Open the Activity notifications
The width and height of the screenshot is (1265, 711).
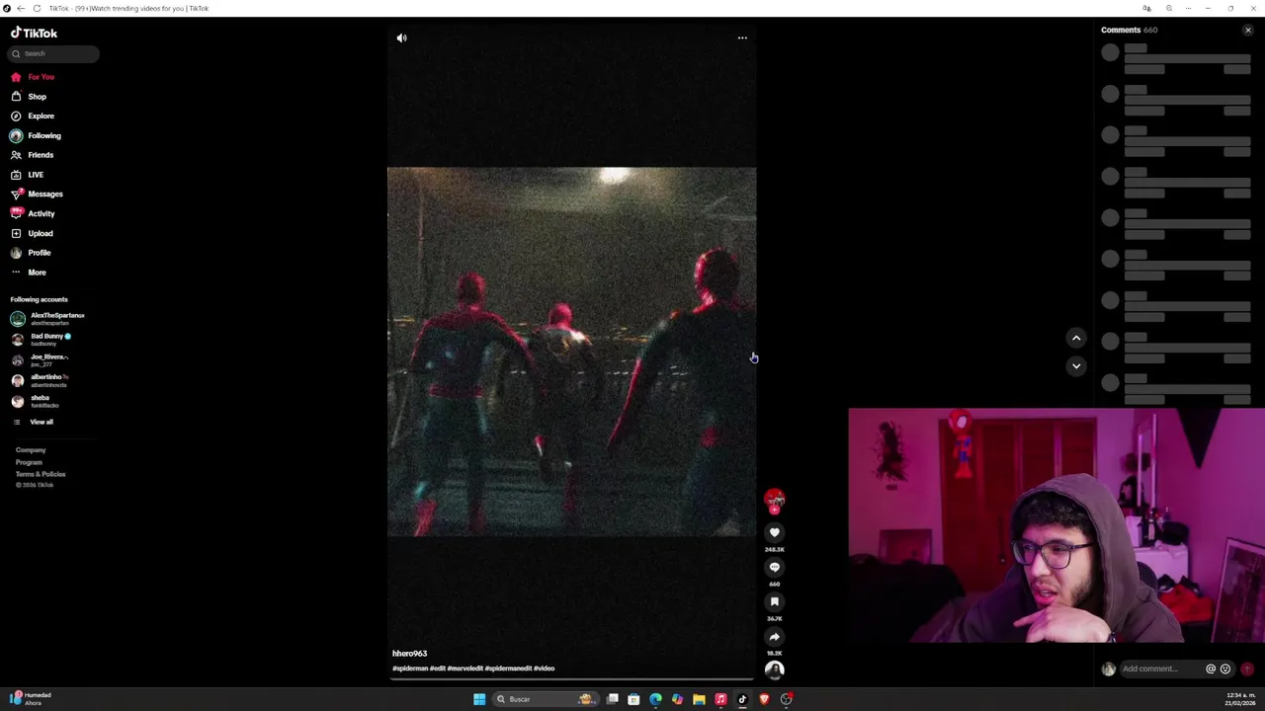click(x=33, y=213)
